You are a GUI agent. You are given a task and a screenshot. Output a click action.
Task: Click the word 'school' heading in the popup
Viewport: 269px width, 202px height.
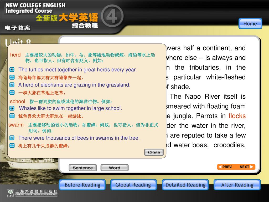coord(18,102)
